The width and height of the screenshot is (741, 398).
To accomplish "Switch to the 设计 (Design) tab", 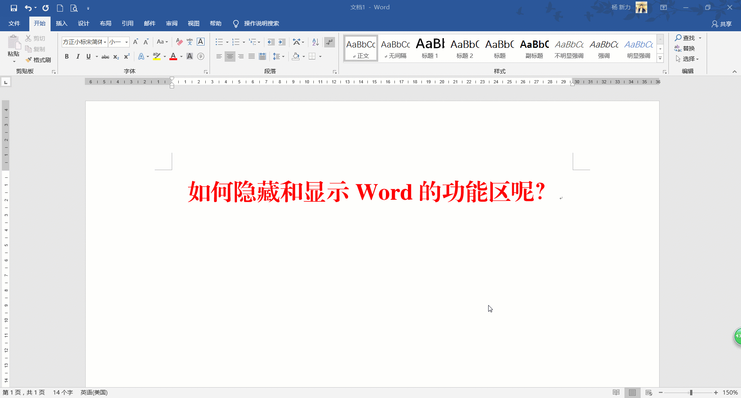I will [83, 24].
